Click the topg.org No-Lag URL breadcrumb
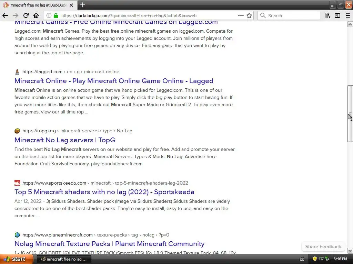Screen dimensions: 353x264 pos(77,131)
